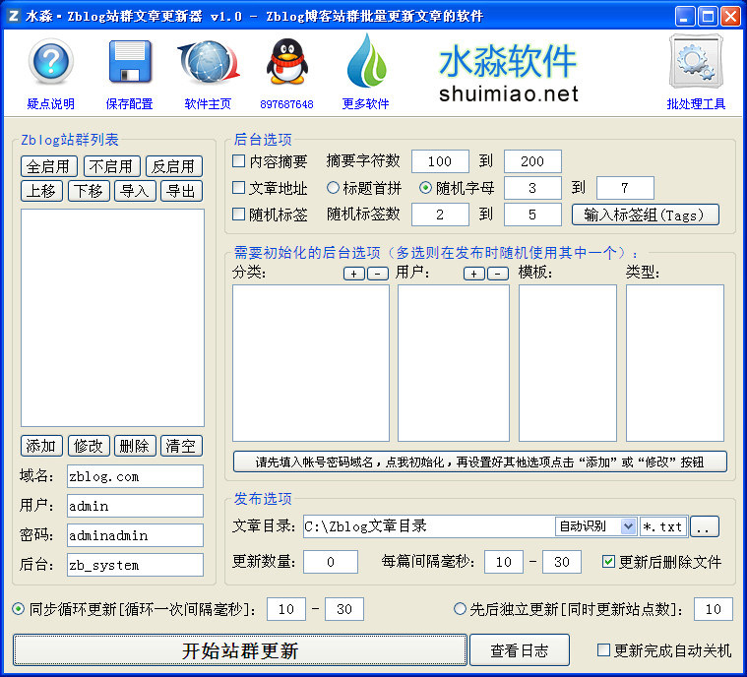
Task: Click the 域名 field containing zblog.com
Action: 135,476
